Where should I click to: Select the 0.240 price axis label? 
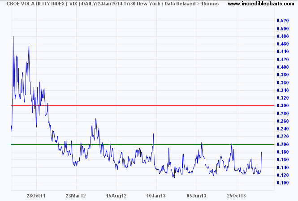283,129
